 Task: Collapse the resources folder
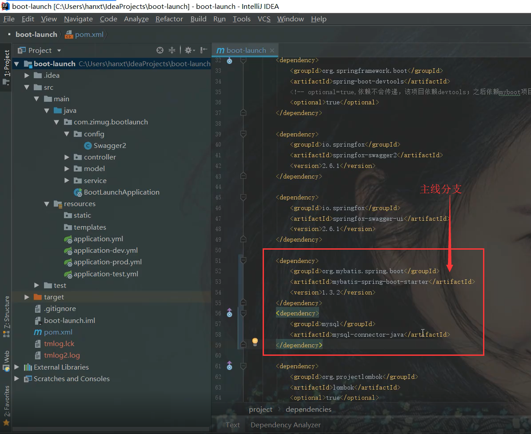(47, 204)
